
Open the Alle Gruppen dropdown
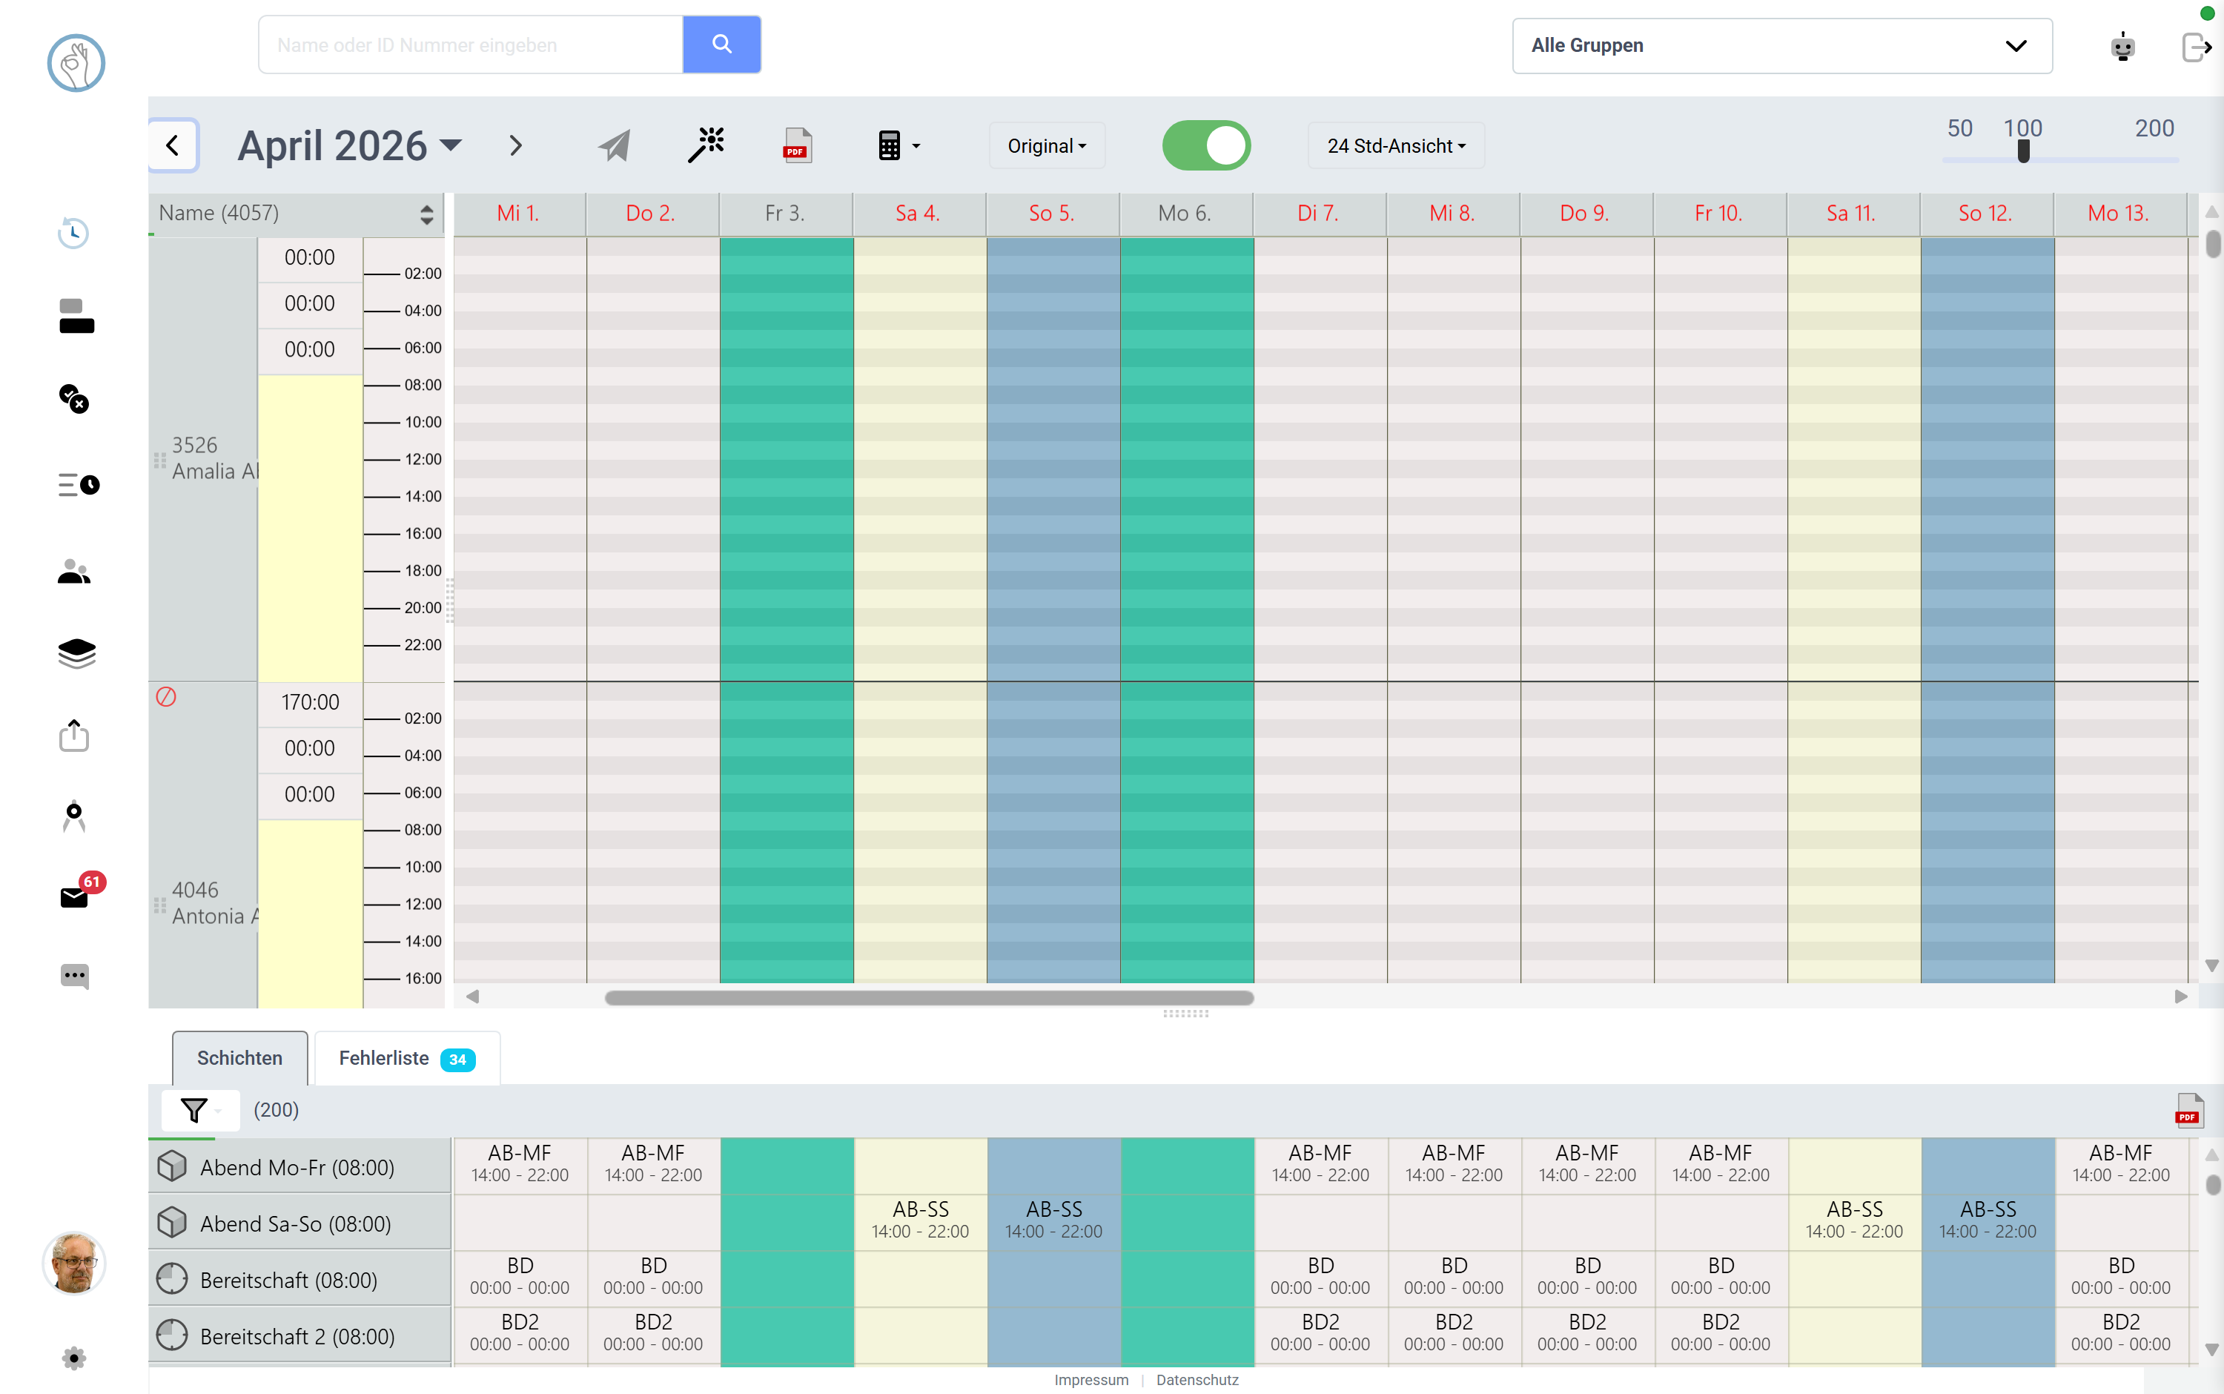pyautogui.click(x=1781, y=45)
